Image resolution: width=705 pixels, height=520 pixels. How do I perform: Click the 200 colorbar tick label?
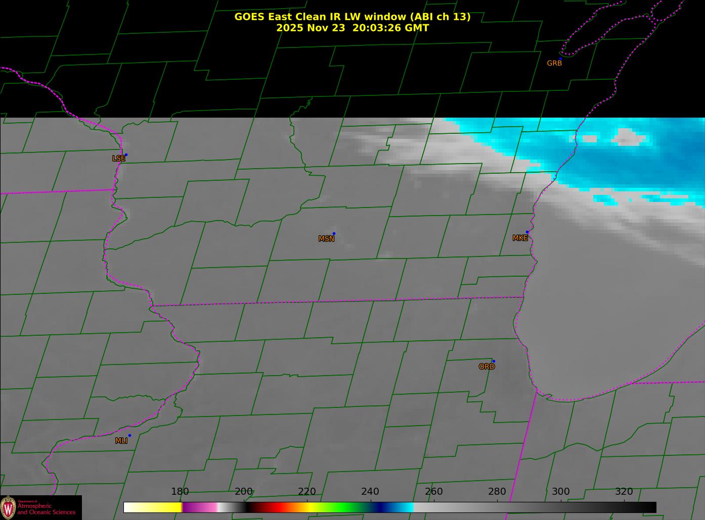(x=244, y=492)
